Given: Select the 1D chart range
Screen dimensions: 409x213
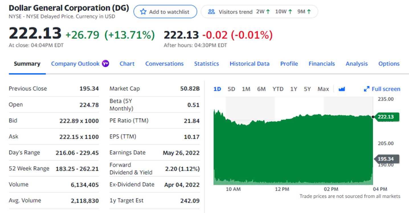Looking at the screenshot, I should (217, 89).
